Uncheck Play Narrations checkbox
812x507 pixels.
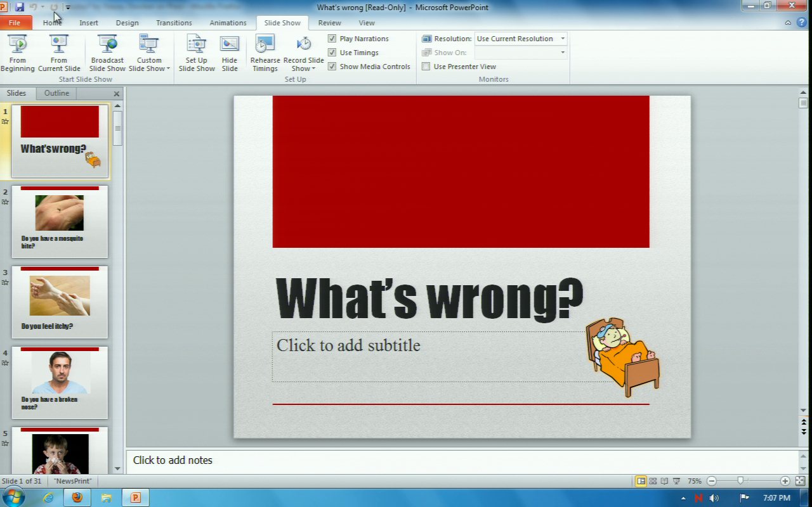(332, 39)
